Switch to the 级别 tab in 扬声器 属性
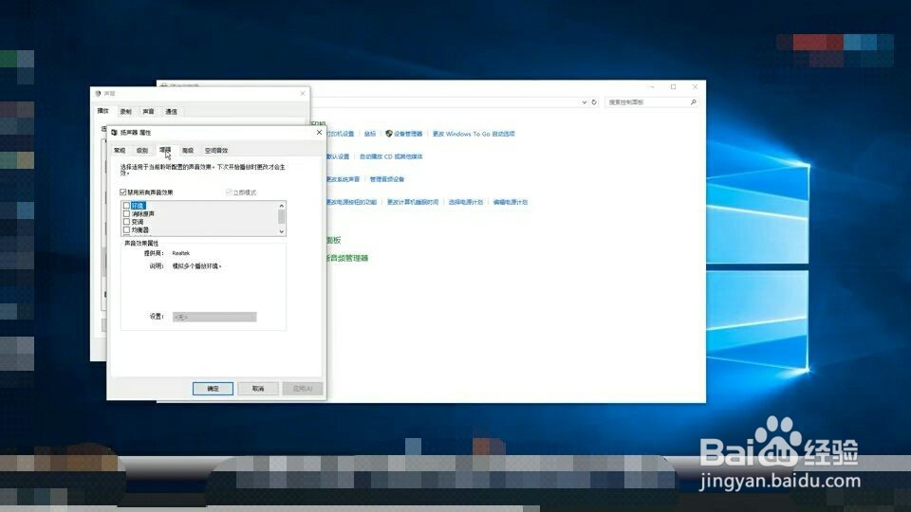 pyautogui.click(x=141, y=151)
